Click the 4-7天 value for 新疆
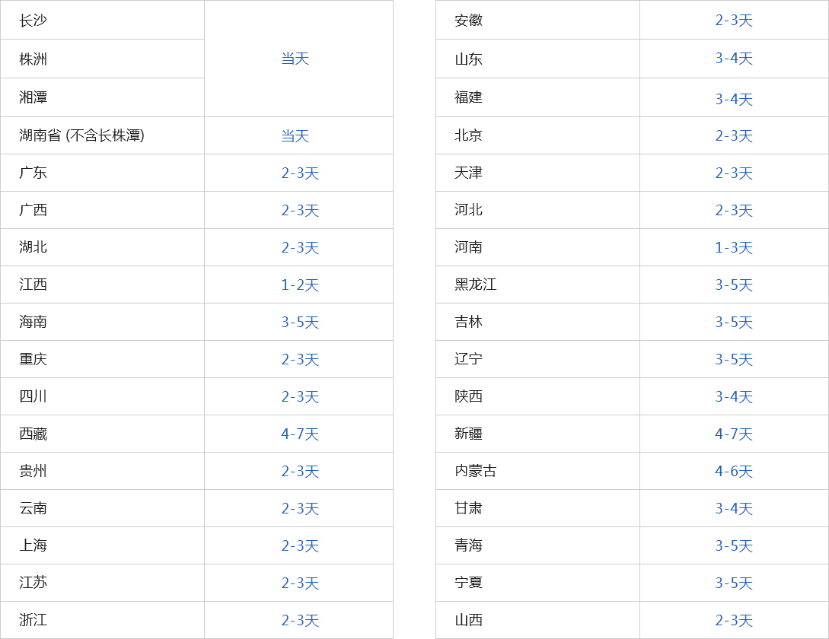Viewport: 829px width, 639px height. click(x=734, y=434)
